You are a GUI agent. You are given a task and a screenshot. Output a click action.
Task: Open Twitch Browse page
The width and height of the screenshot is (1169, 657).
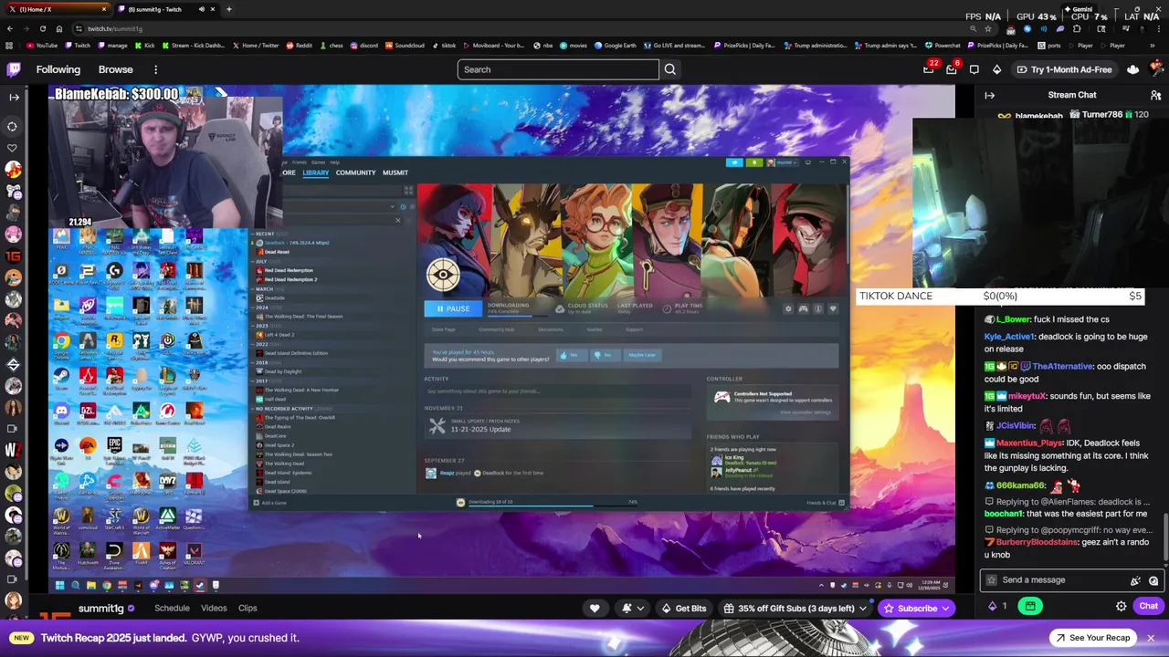click(116, 69)
